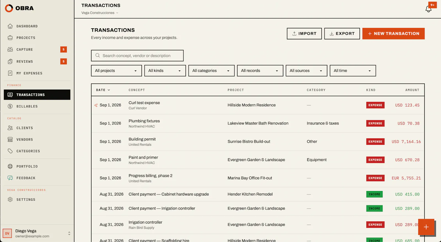Open Projects from the sidebar
This screenshot has height=242, width=441.
pos(37,38)
